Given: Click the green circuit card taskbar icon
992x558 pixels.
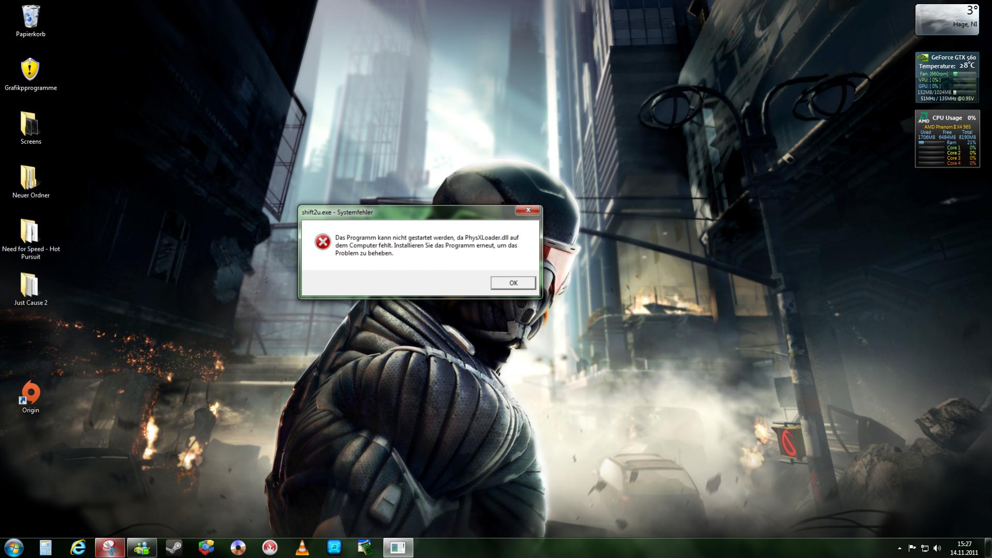Looking at the screenshot, I should pos(366,548).
